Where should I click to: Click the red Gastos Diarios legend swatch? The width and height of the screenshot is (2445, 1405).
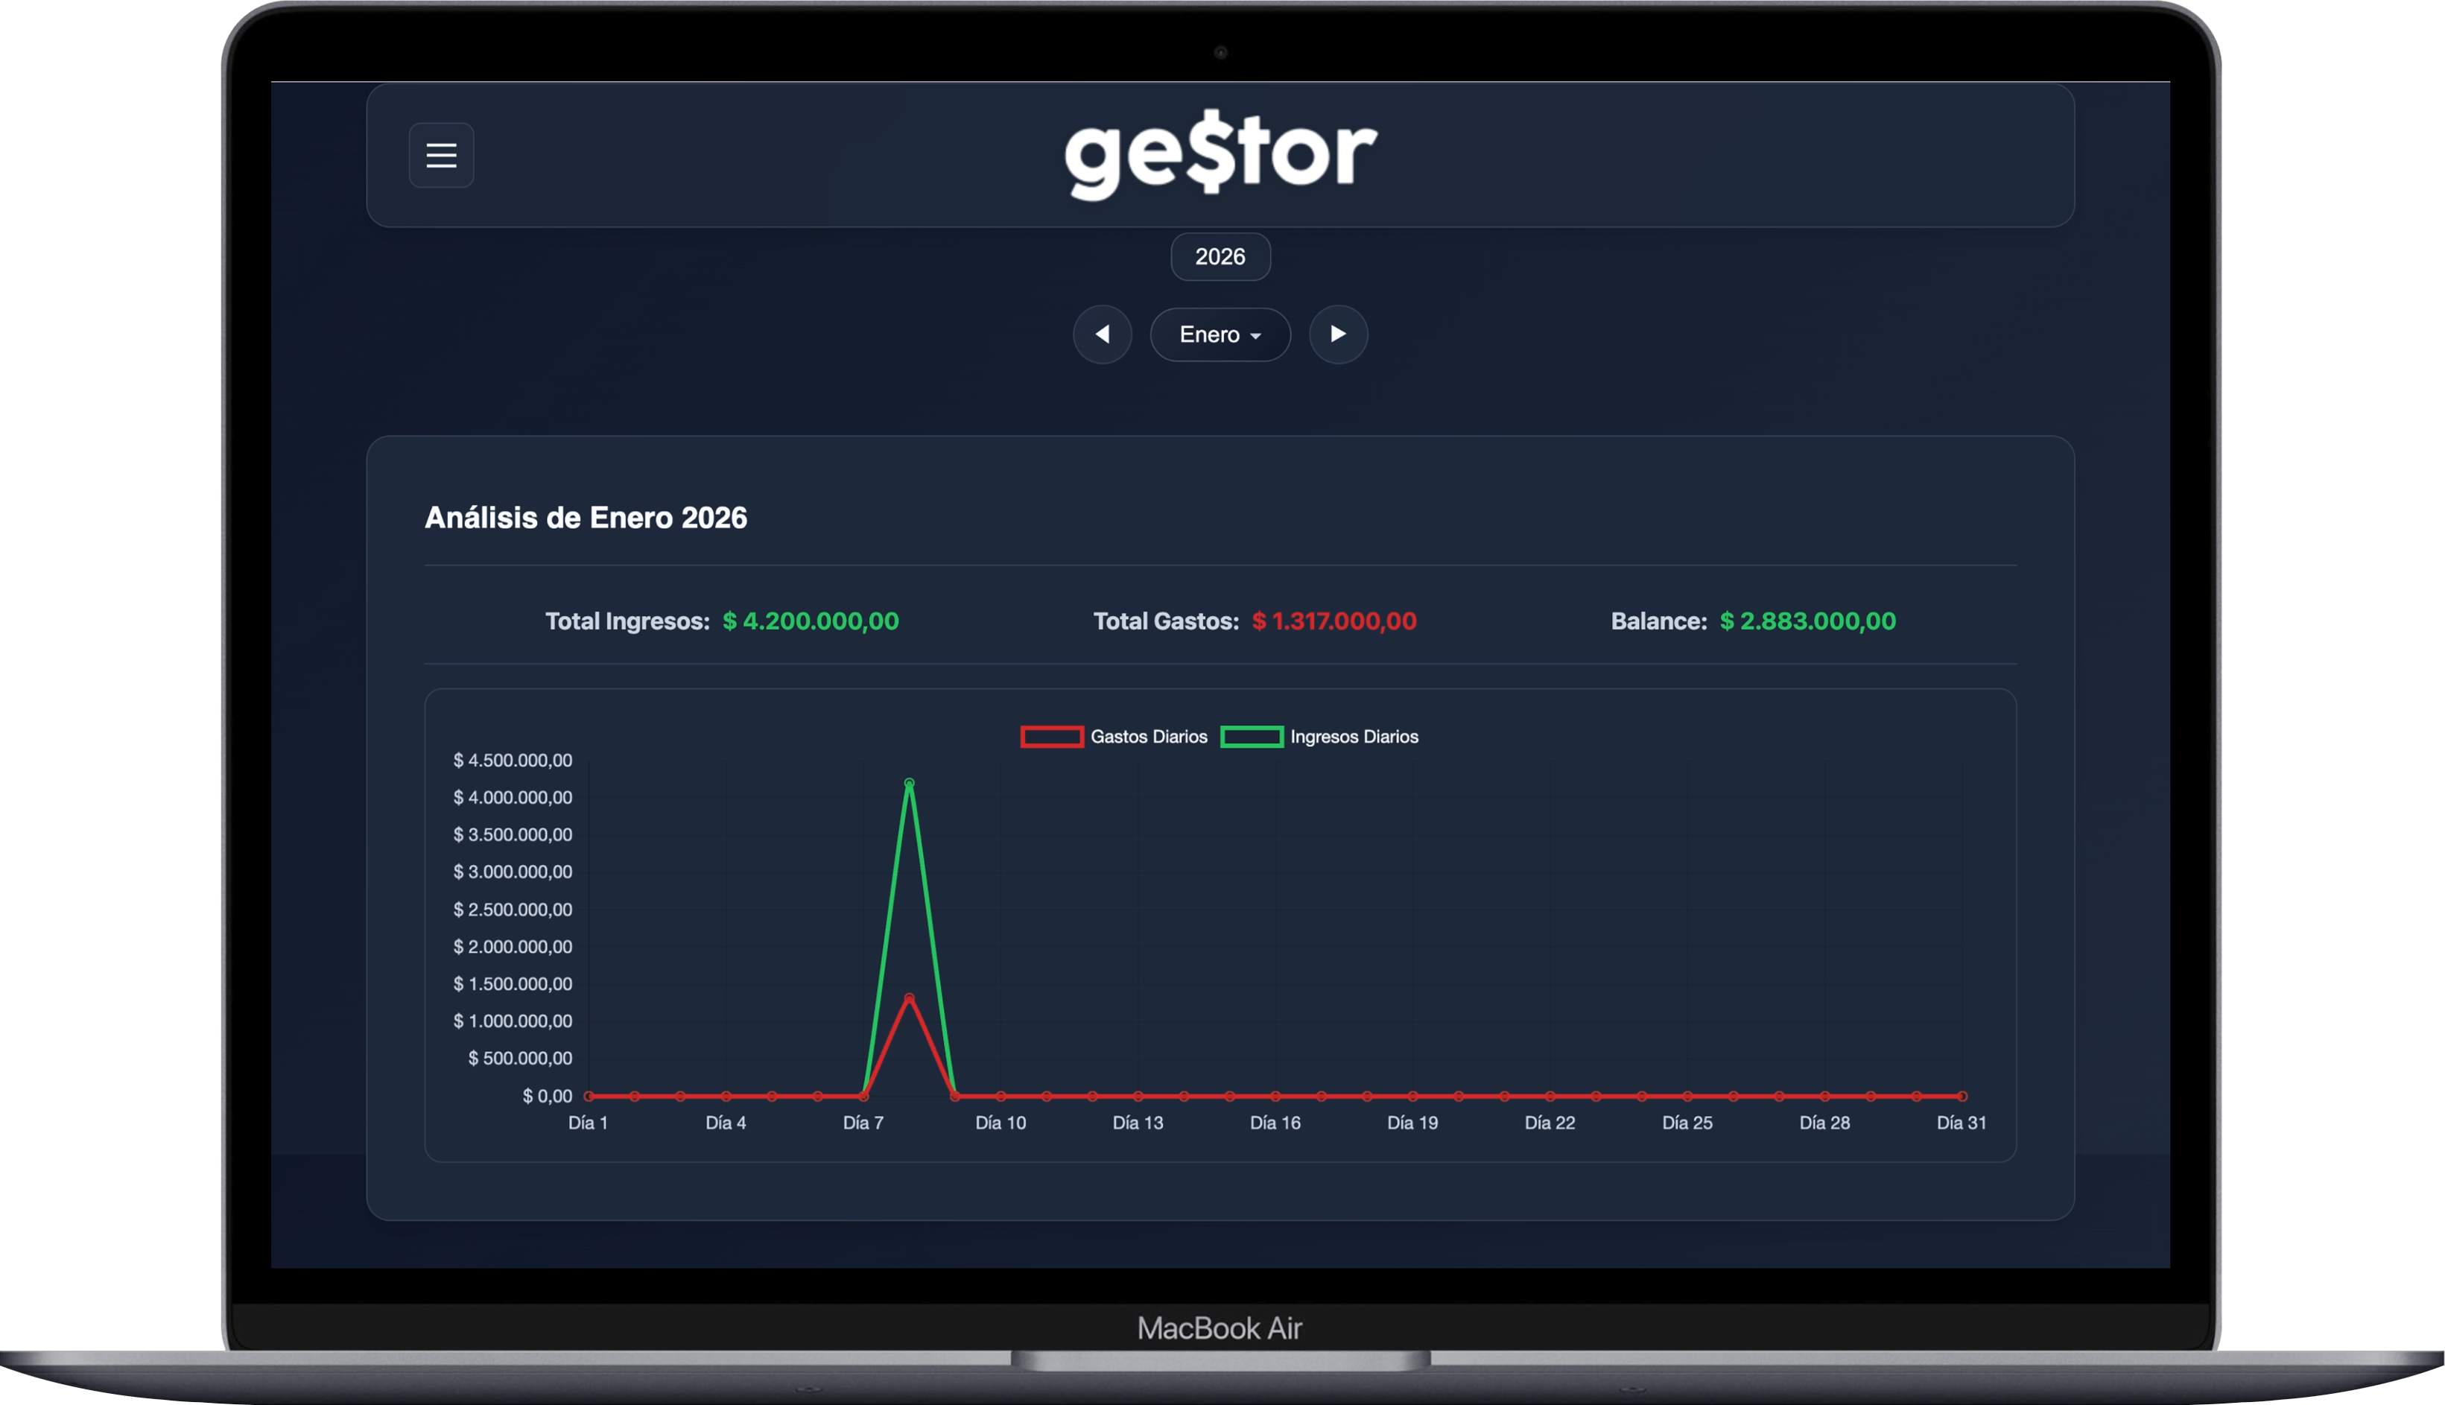click(1052, 736)
